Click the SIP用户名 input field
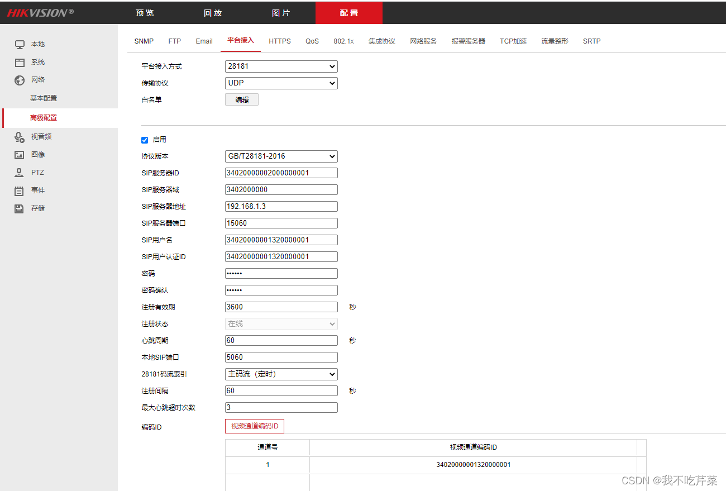 [281, 240]
